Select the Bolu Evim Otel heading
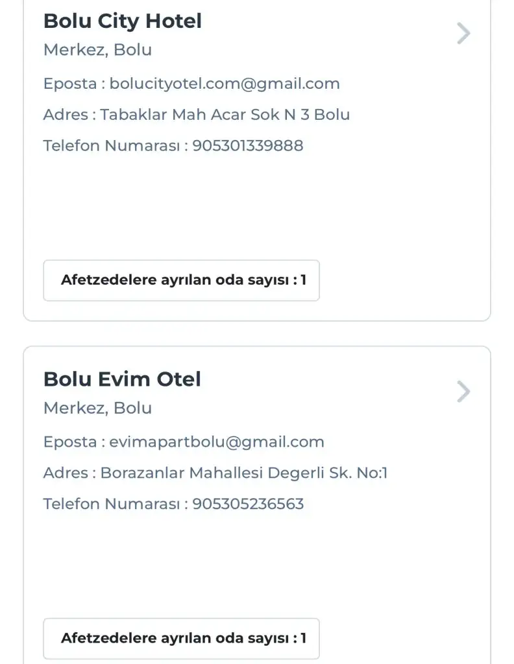The image size is (514, 664). point(122,379)
